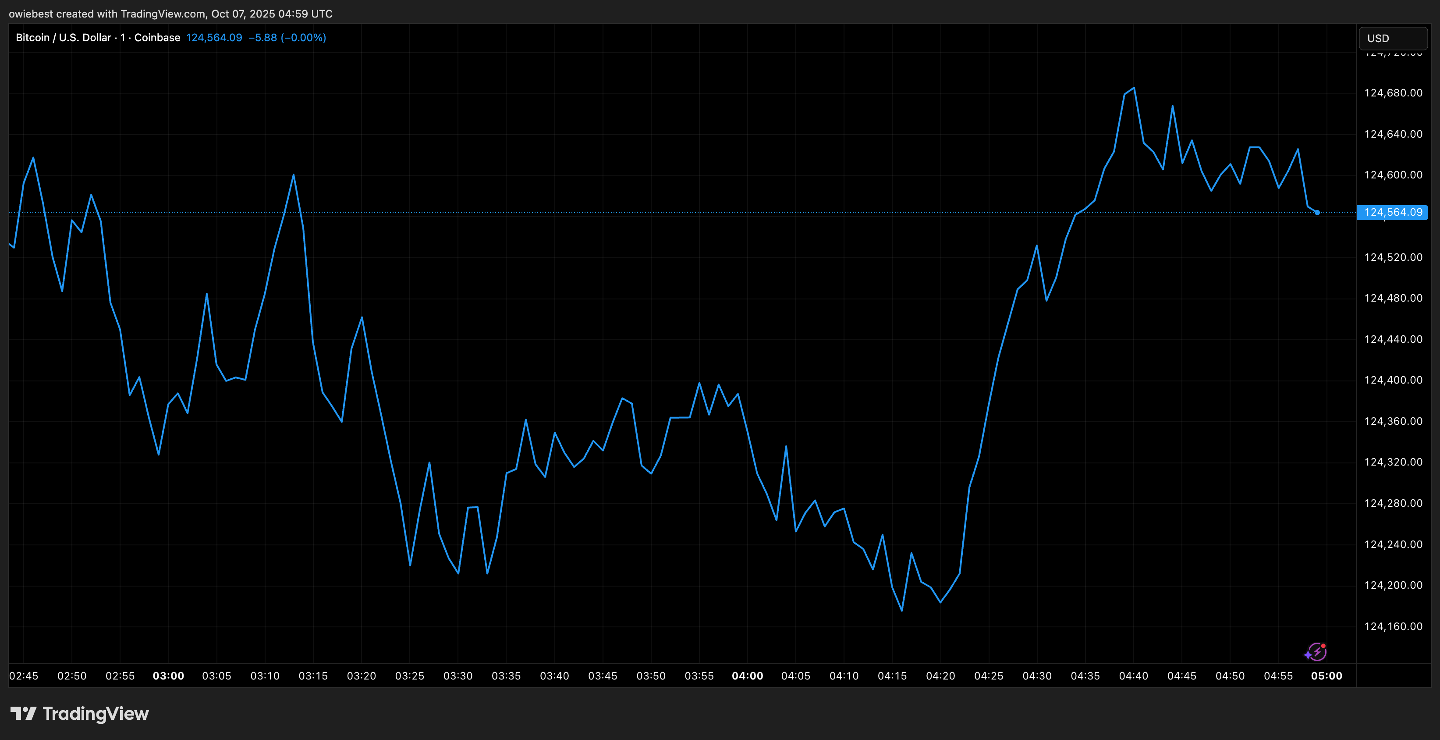Click the current price label 124,564.09 on axis
Image resolution: width=1440 pixels, height=740 pixels.
(x=1392, y=213)
